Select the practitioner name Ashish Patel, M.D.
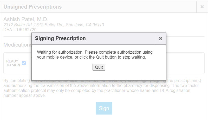 [x=26, y=20]
